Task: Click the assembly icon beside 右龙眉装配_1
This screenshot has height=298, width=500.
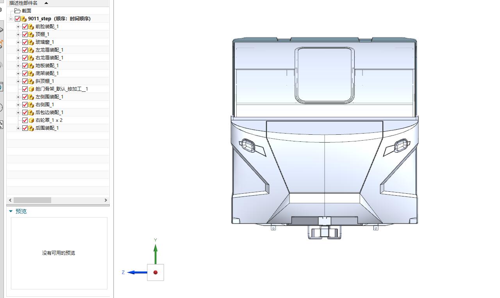Action: [x=31, y=58]
